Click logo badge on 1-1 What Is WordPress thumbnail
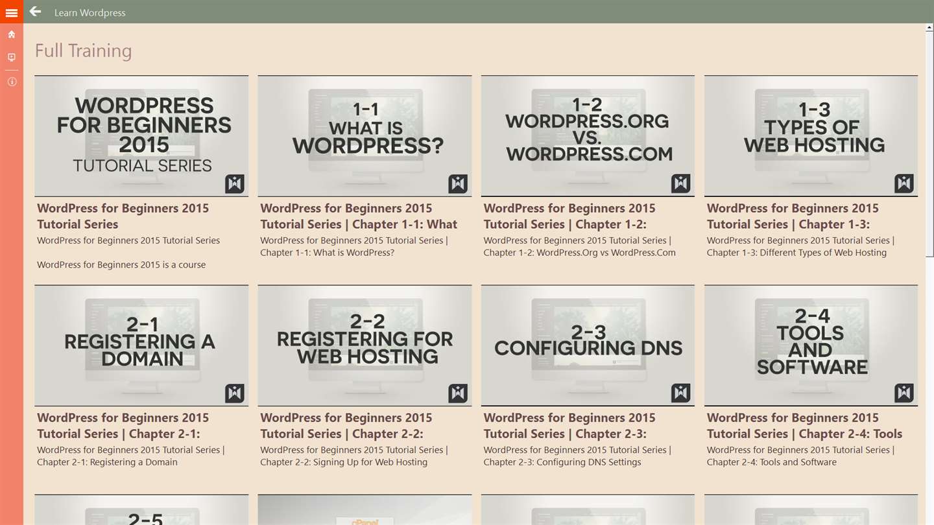 [x=458, y=183]
